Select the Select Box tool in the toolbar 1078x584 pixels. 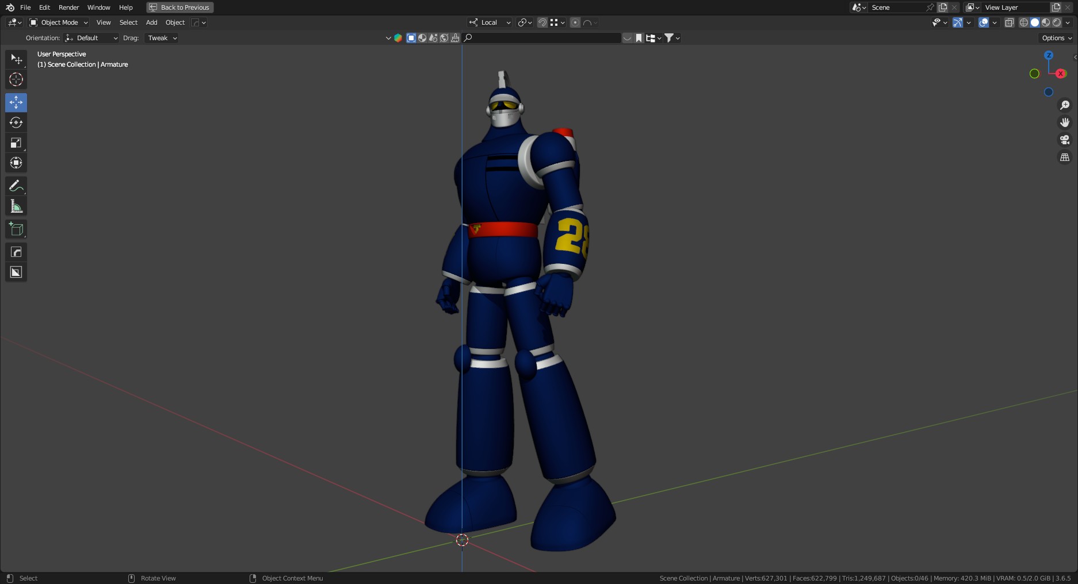pos(16,59)
